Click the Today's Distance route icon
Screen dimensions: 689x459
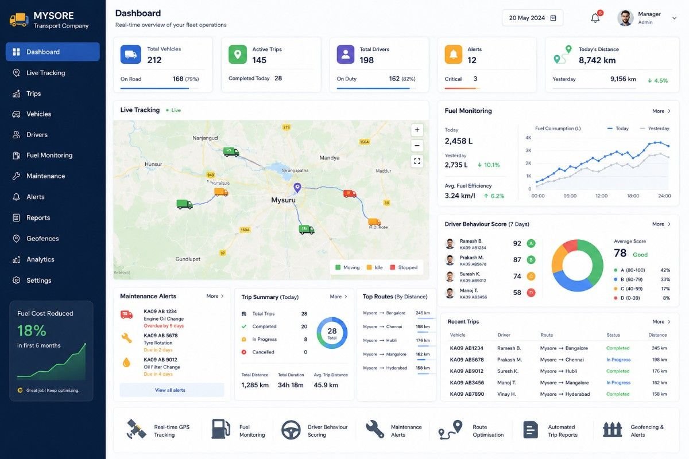pyautogui.click(x=563, y=55)
